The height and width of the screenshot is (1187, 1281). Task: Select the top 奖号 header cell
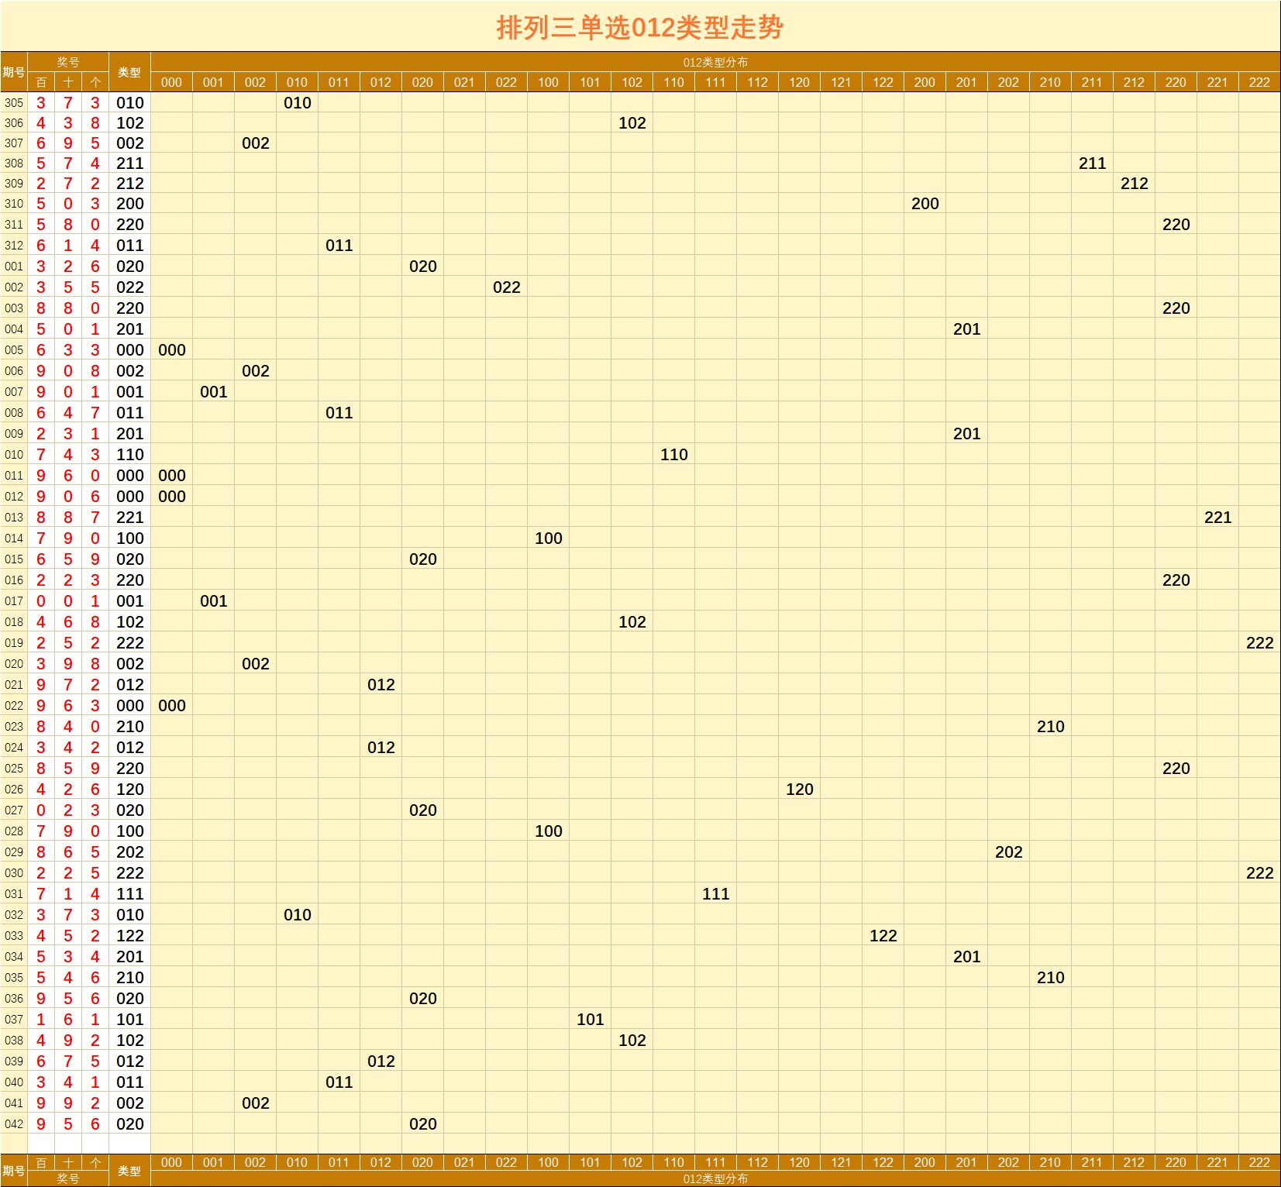[x=68, y=62]
